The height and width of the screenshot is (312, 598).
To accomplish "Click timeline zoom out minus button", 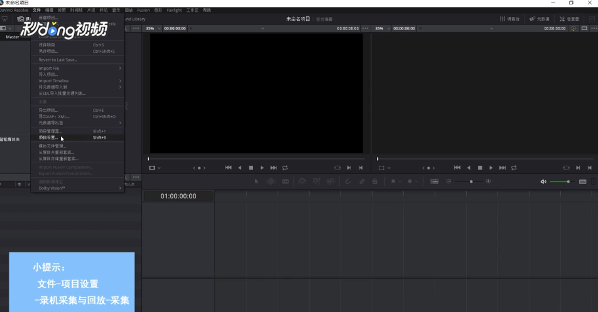I will pos(449,181).
